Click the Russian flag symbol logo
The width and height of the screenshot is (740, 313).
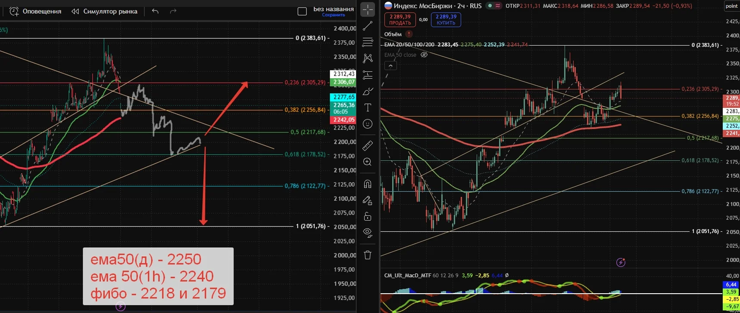[x=388, y=6]
